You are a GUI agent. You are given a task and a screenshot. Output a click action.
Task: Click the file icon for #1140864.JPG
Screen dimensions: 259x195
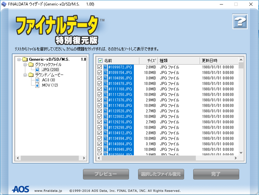tap(105, 144)
